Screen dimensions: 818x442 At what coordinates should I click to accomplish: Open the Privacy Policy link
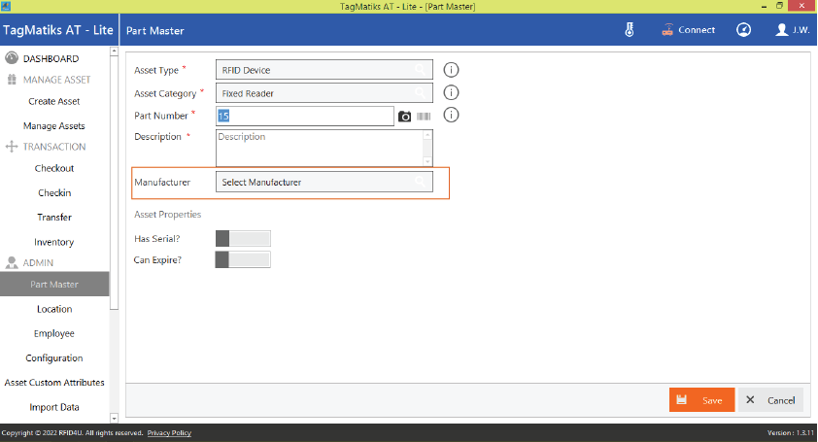(169, 433)
